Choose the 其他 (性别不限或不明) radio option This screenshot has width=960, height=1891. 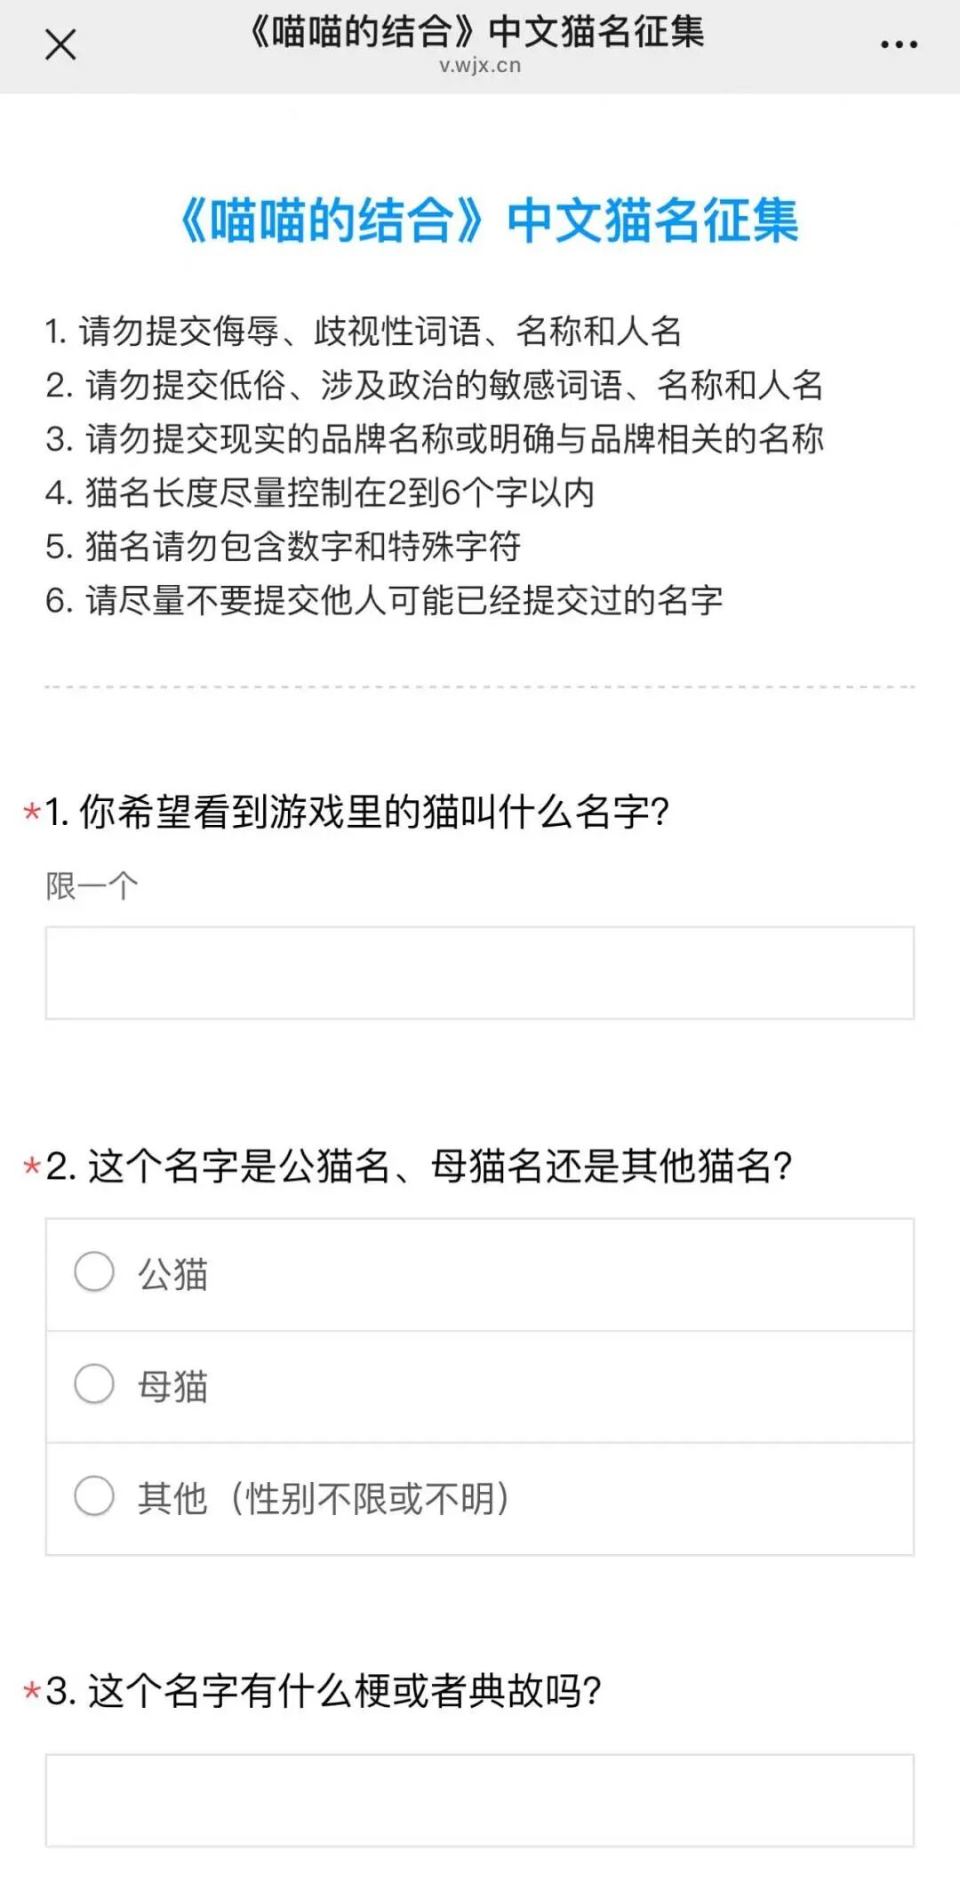(x=94, y=1495)
